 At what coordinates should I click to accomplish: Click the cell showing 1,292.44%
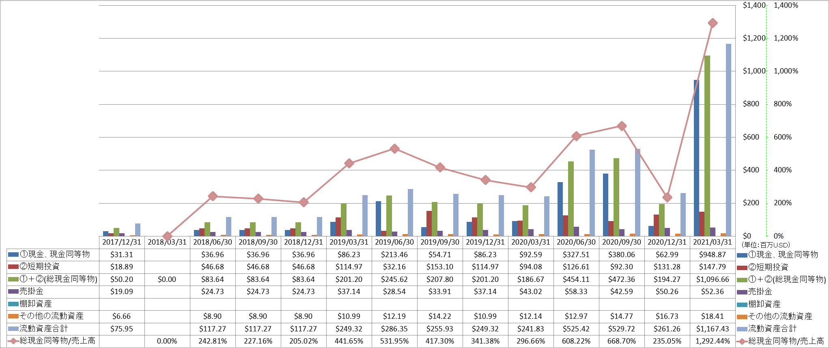[x=713, y=341]
